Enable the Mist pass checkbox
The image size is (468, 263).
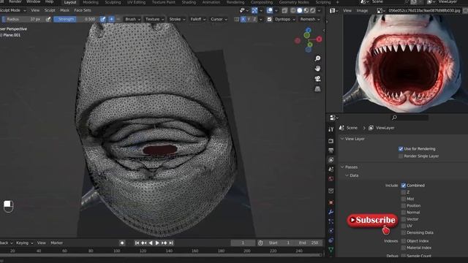[404, 199]
